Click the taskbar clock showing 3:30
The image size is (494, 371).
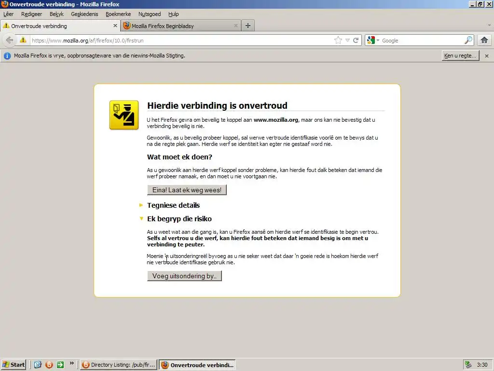click(482, 365)
